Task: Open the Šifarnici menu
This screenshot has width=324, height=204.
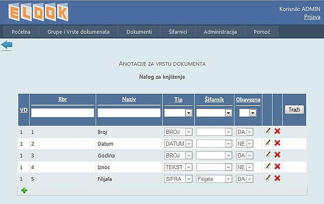Action: click(x=178, y=32)
